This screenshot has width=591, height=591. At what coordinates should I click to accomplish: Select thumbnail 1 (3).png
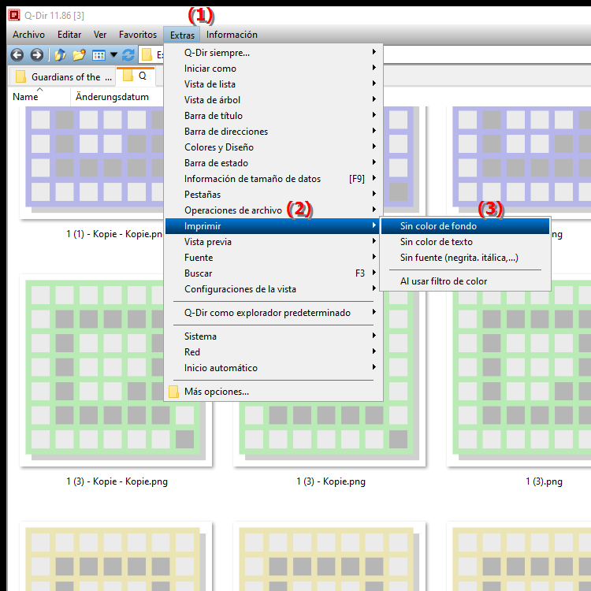[520, 371]
